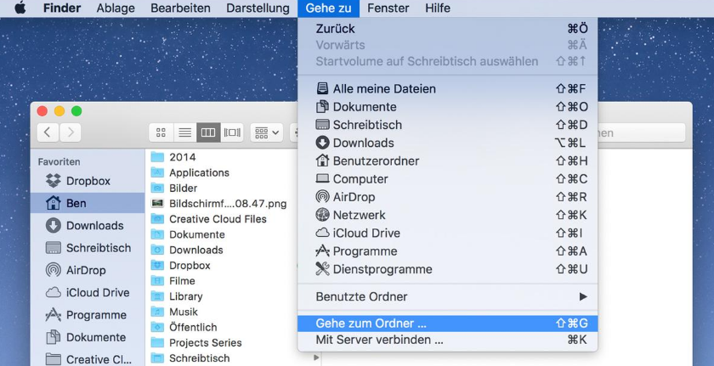714x366 pixels.
Task: Select Downloads in Gehe zu menu
Action: click(x=448, y=143)
